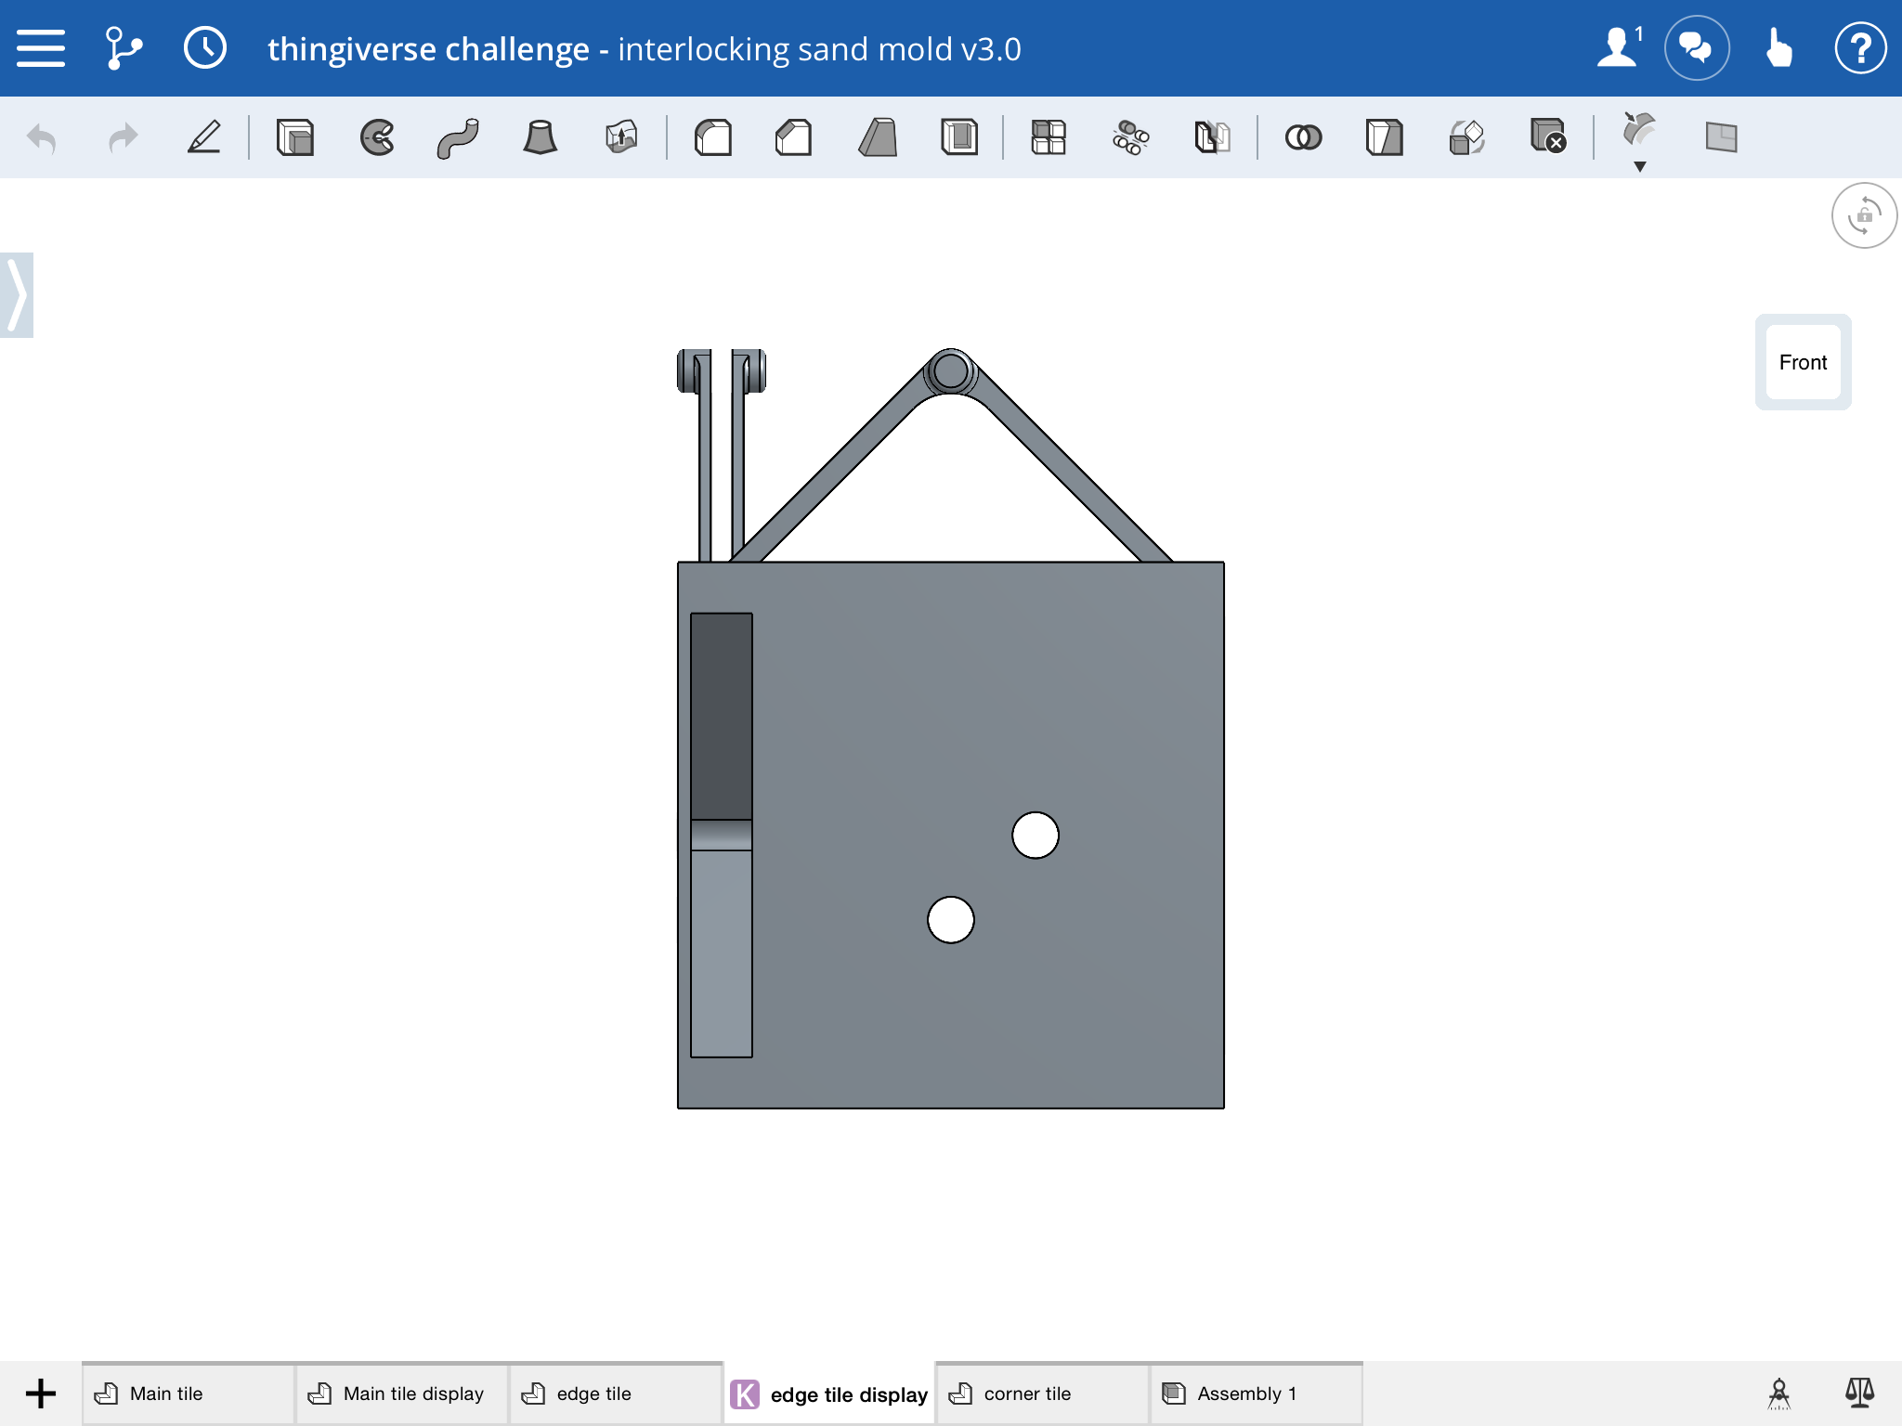Switch to the Main tile display tab
1902x1426 pixels.
pos(402,1394)
